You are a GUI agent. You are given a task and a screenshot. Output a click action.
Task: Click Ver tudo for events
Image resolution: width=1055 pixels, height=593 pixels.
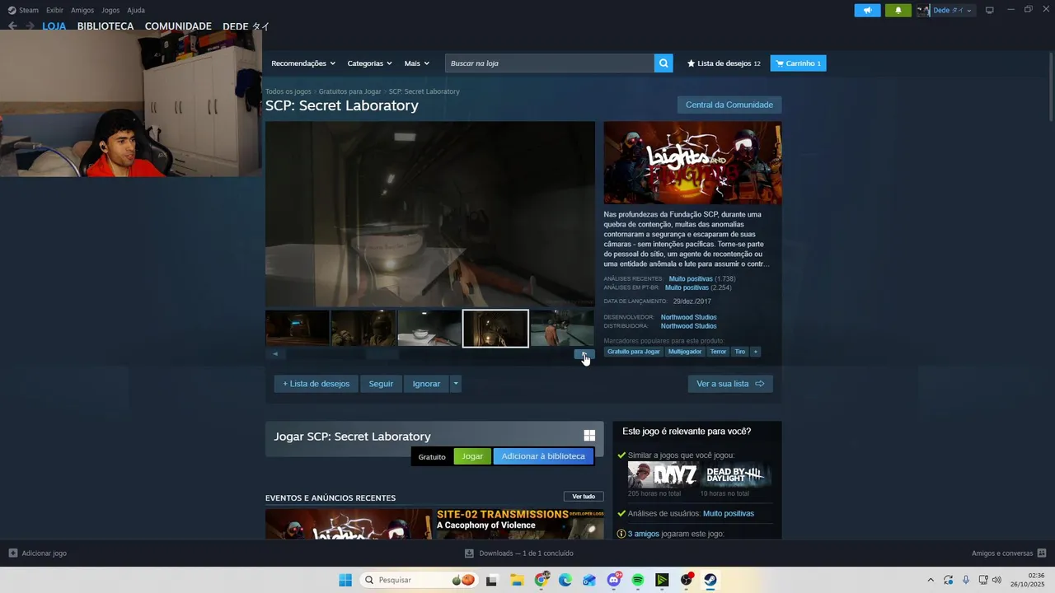(x=584, y=497)
